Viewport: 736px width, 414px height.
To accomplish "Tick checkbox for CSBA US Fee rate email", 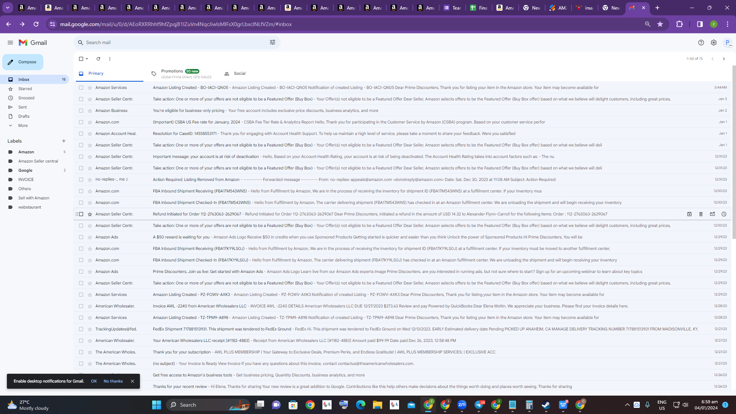I will point(81,122).
